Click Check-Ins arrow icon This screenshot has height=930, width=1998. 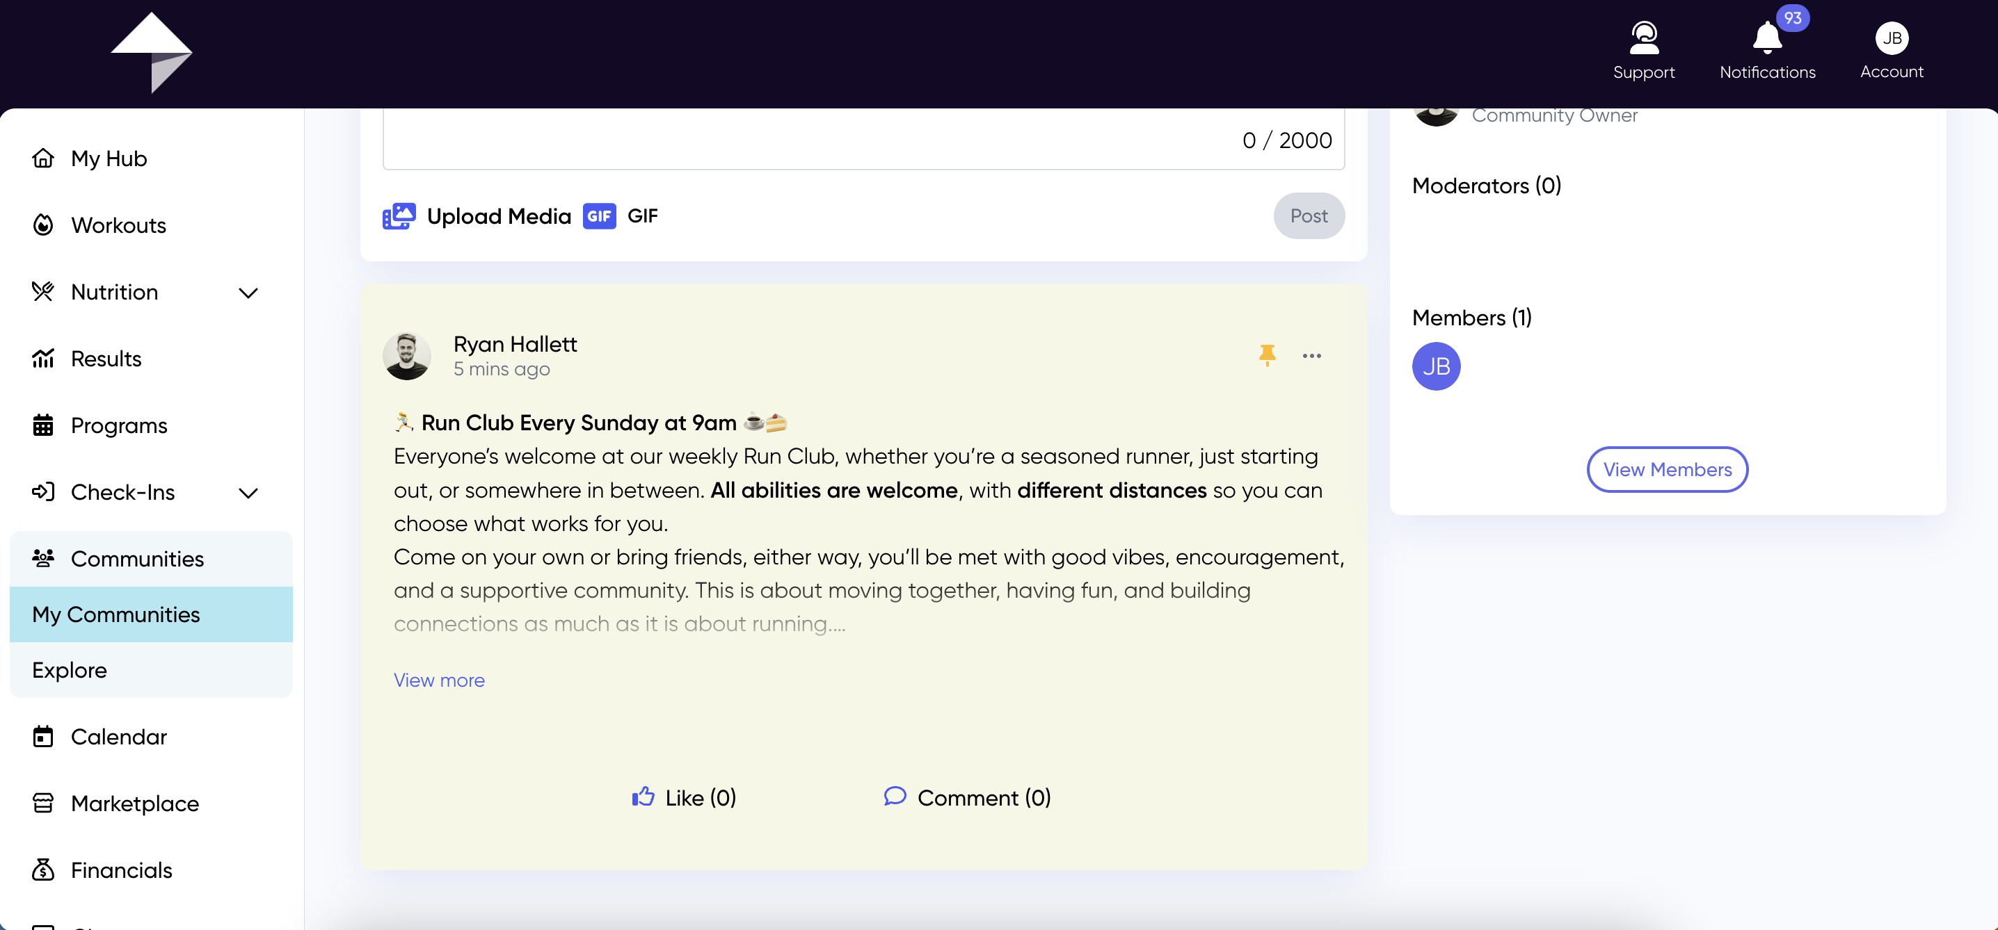(x=43, y=491)
